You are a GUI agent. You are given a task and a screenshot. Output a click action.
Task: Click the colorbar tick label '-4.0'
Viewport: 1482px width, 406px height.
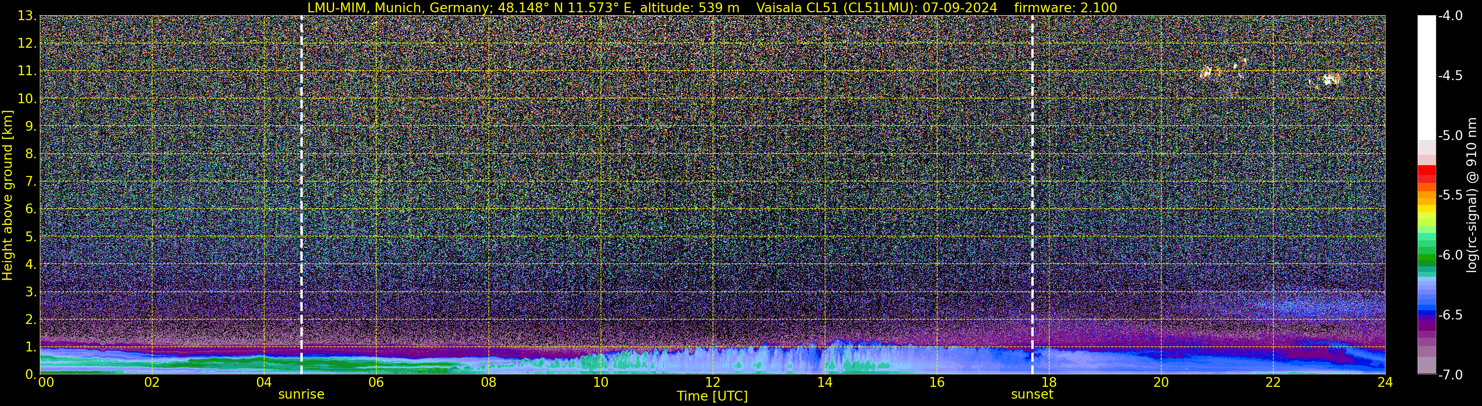pyautogui.click(x=1450, y=16)
